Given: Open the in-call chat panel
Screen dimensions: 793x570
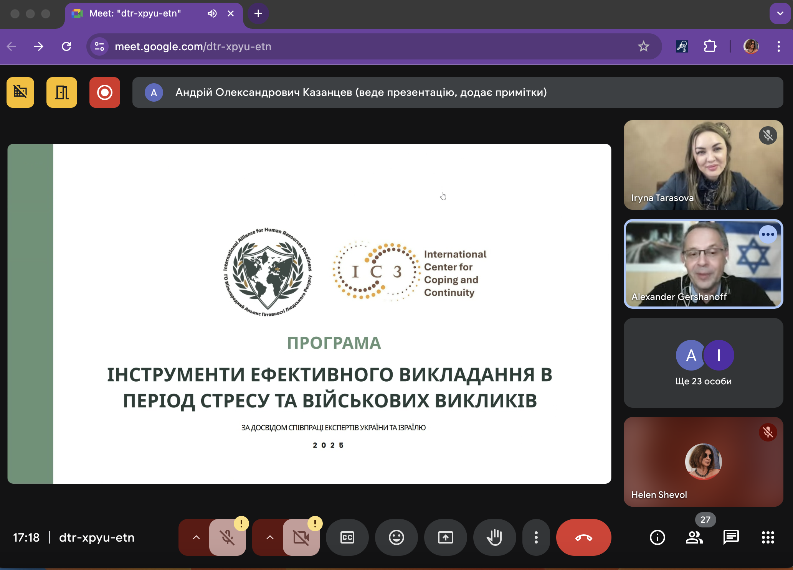Looking at the screenshot, I should [x=731, y=537].
